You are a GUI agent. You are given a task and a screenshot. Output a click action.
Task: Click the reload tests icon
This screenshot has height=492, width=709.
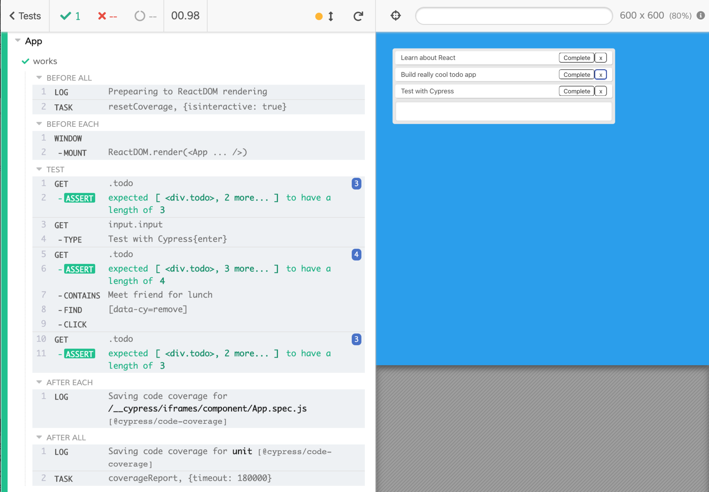click(x=358, y=16)
